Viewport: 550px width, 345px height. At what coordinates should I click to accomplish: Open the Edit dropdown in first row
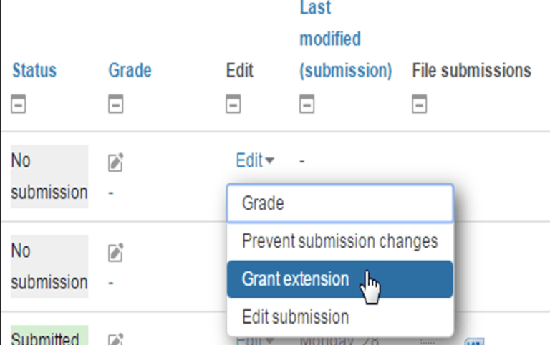point(254,161)
